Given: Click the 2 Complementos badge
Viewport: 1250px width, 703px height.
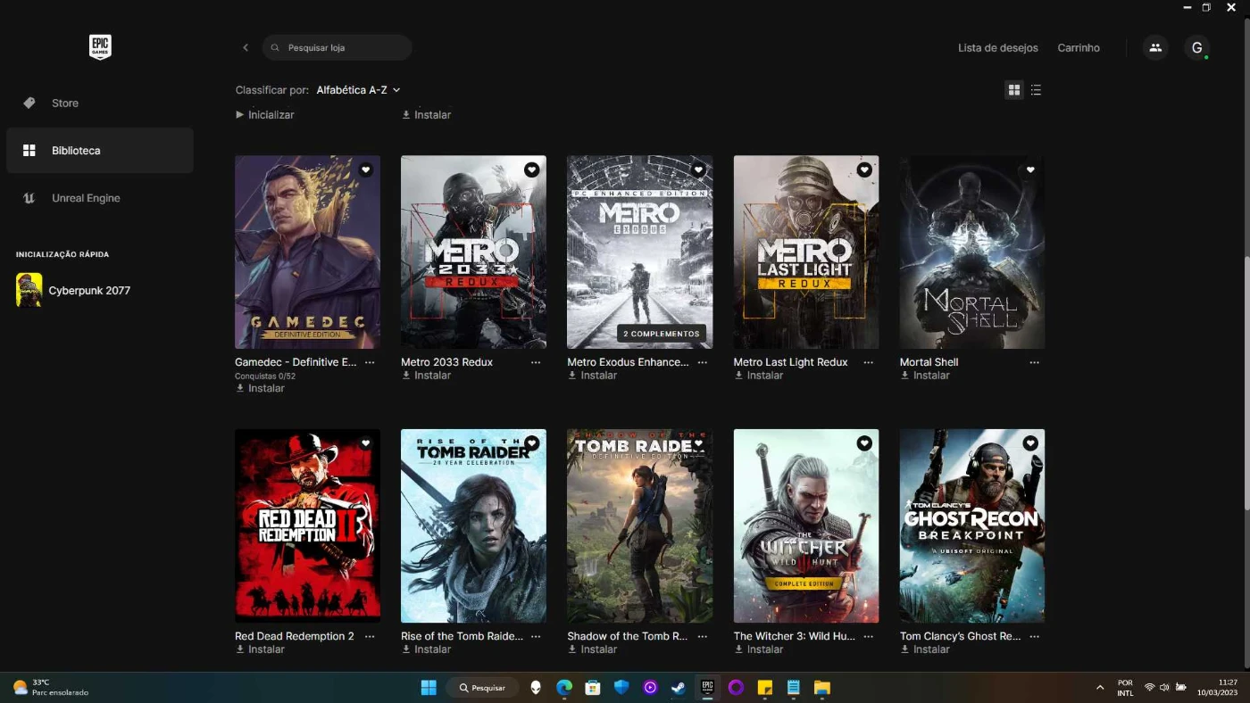Looking at the screenshot, I should (x=662, y=334).
